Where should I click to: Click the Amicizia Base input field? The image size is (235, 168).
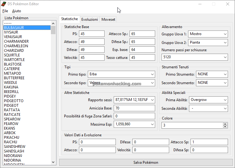click(x=134, y=108)
